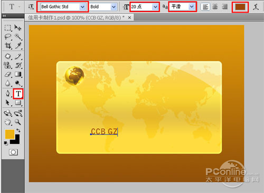Select the Lasso tool
264x193 pixels.
coord(8,36)
